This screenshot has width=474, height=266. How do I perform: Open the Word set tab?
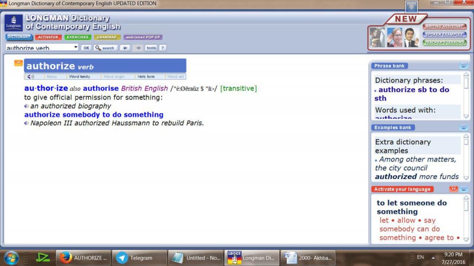point(175,77)
